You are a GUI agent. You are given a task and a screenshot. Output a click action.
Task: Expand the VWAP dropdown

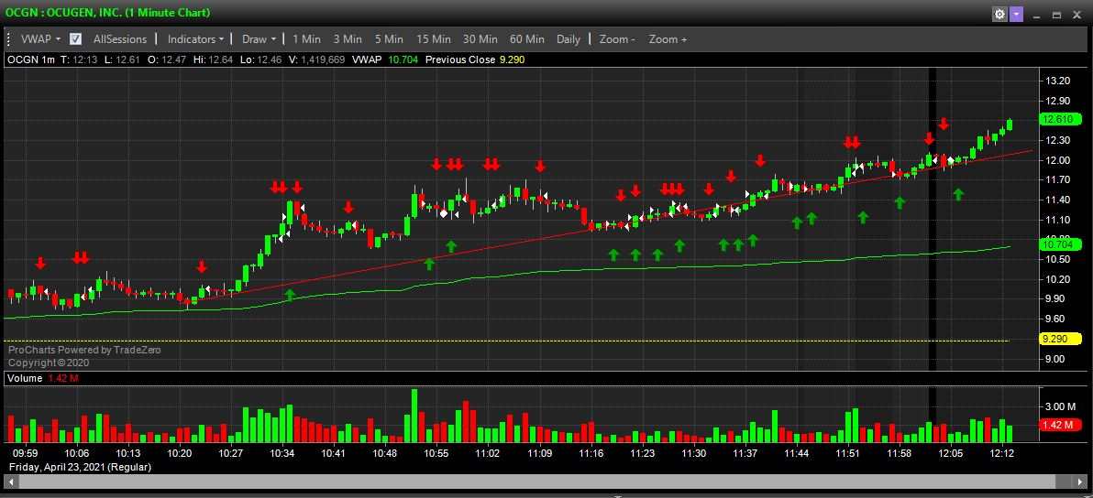coord(40,39)
